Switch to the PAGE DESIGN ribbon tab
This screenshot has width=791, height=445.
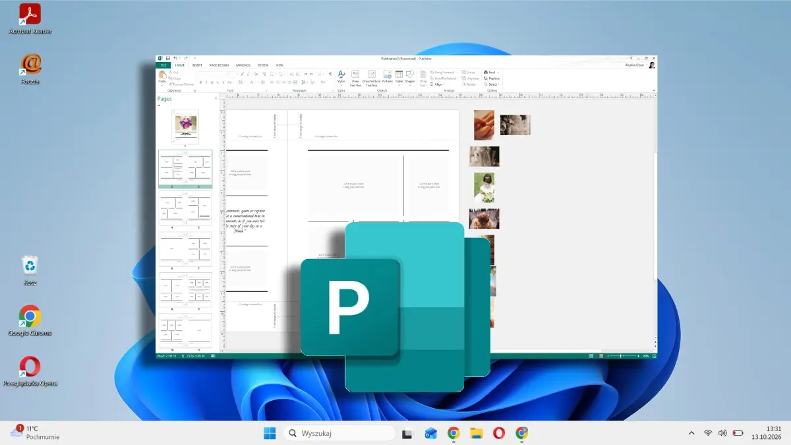point(219,65)
